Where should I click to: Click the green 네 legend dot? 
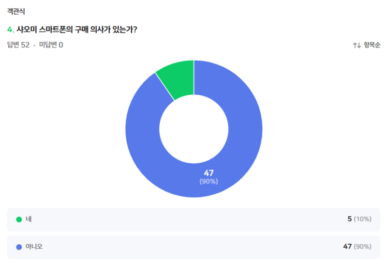click(19, 220)
